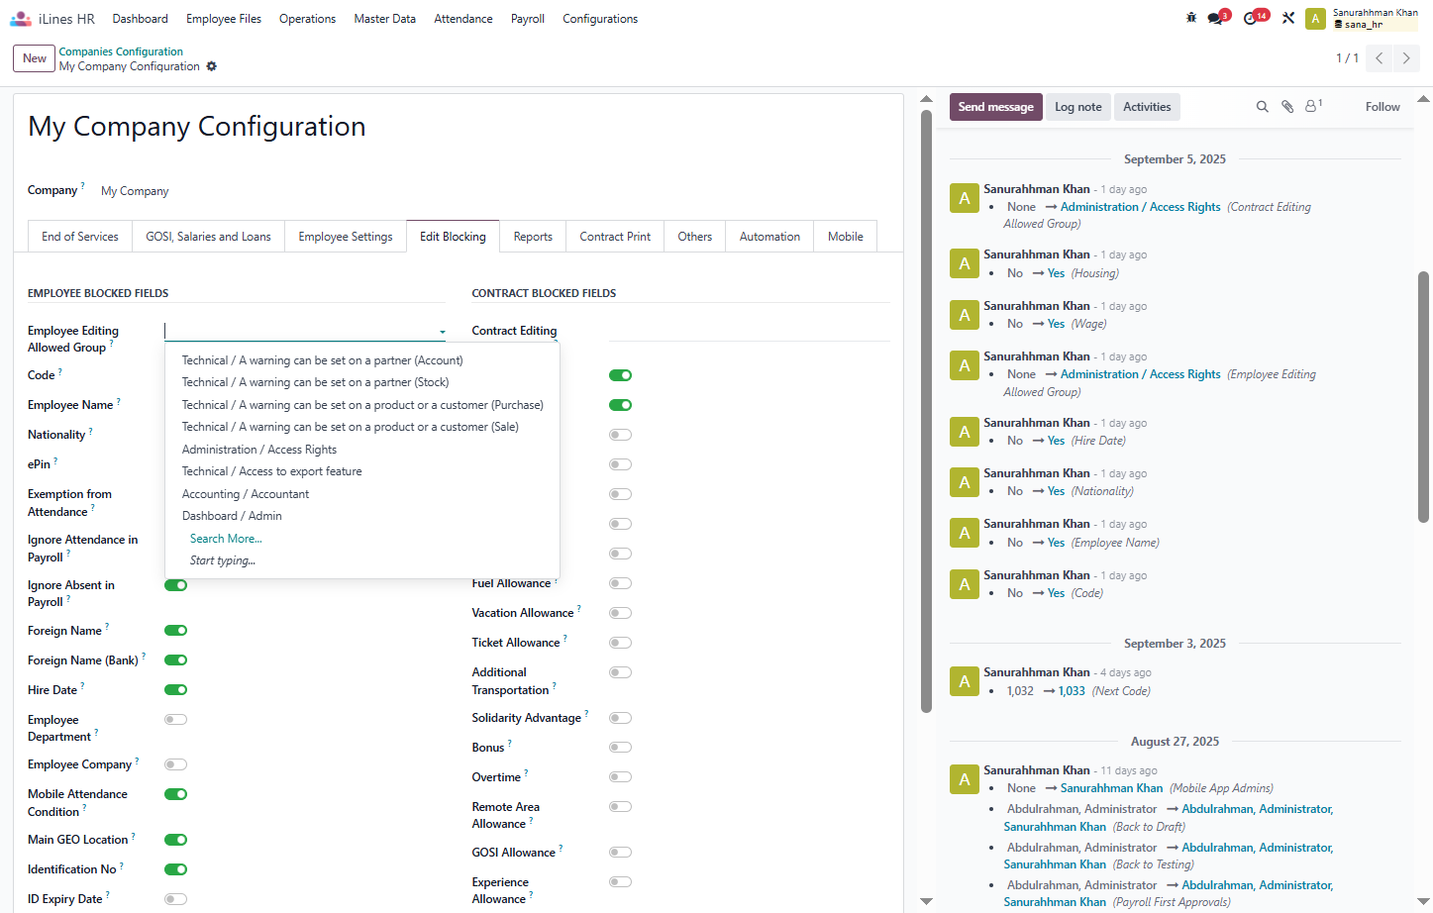The height and width of the screenshot is (913, 1433).
Task: Click the avatar beside the Next Code log entry
Action: point(965,682)
